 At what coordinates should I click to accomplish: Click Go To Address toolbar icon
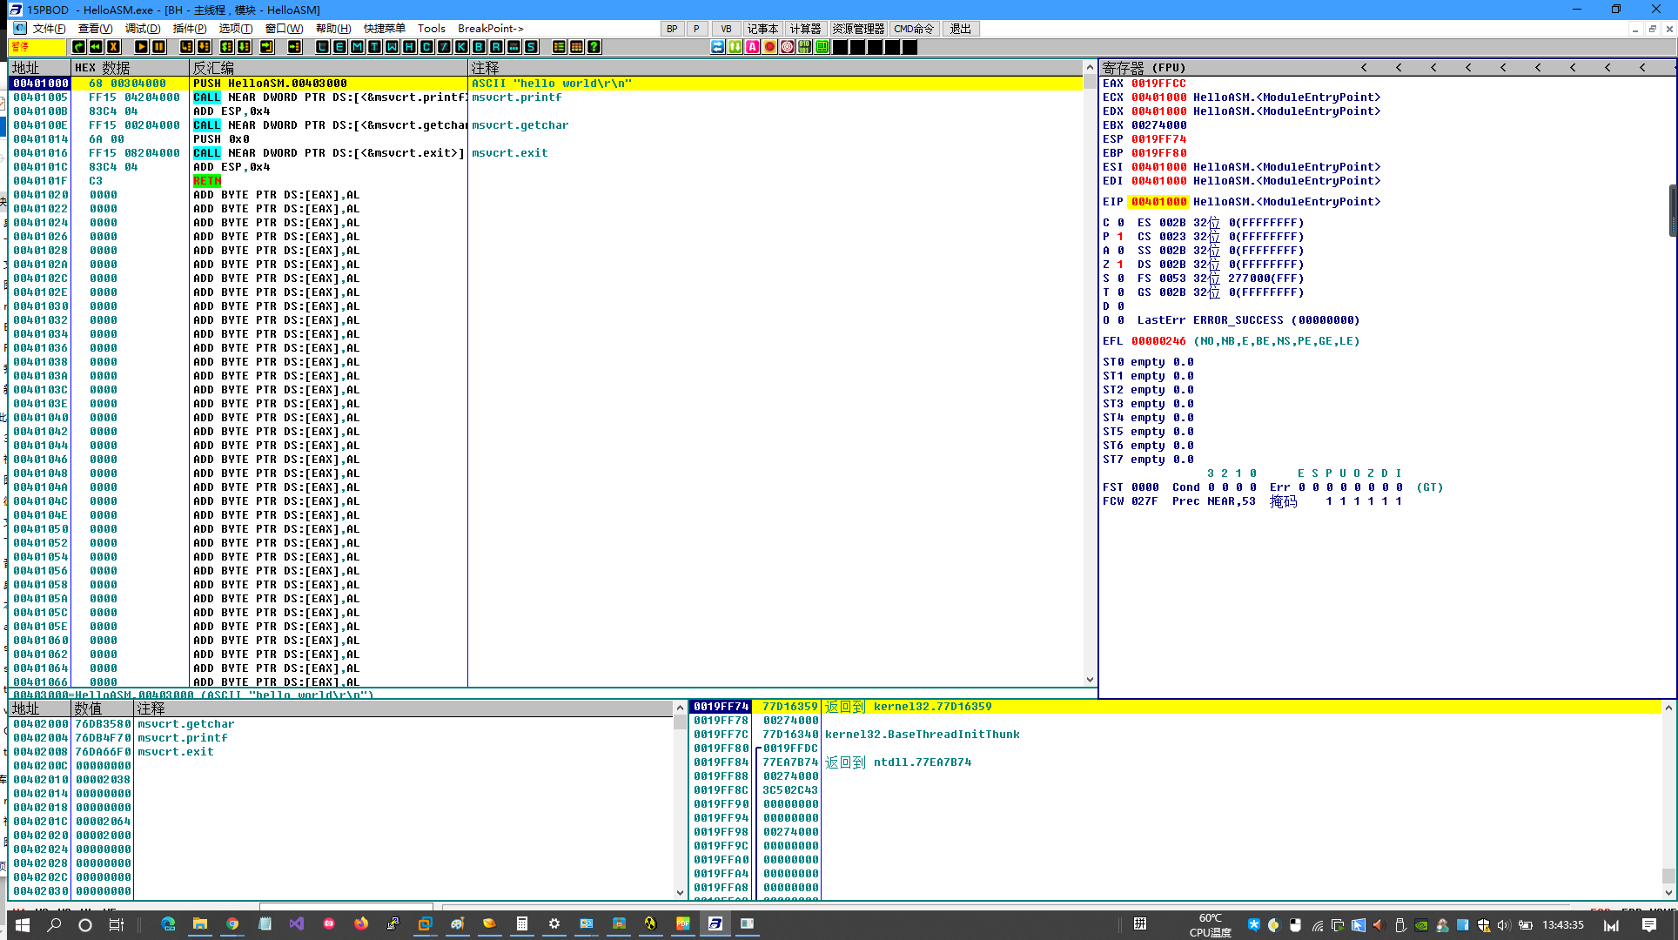(x=295, y=47)
